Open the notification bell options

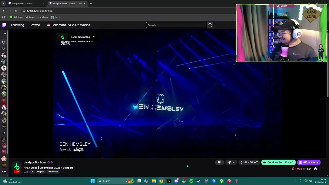point(231,162)
